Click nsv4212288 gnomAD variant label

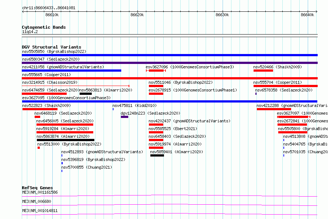pos(292,105)
